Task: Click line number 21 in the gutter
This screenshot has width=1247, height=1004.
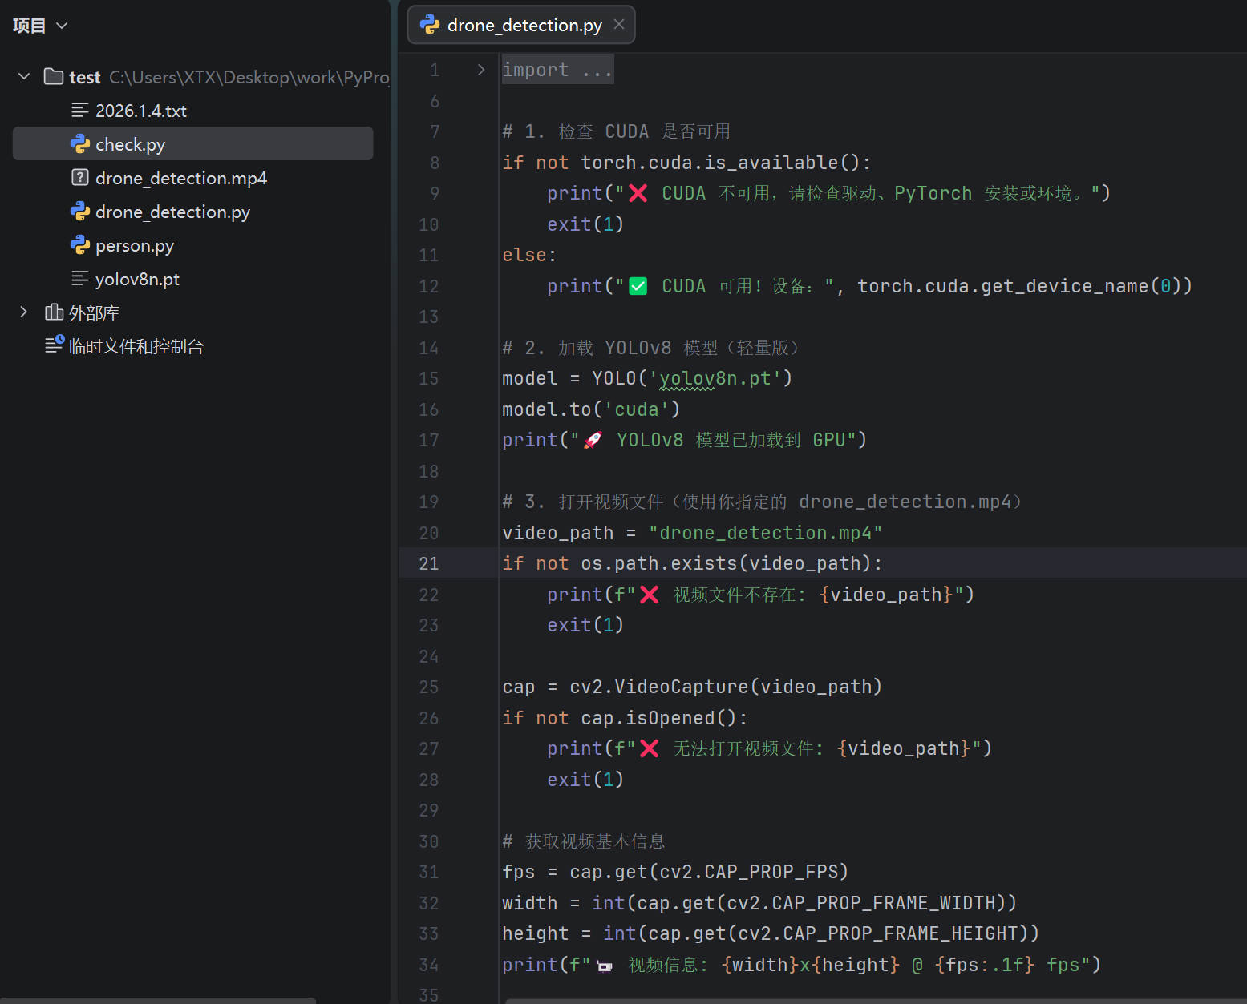Action: 428,563
